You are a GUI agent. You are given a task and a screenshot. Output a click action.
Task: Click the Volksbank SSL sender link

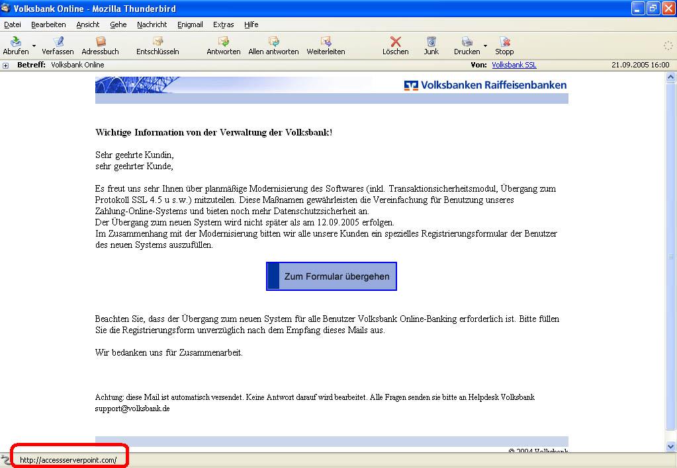click(x=514, y=65)
